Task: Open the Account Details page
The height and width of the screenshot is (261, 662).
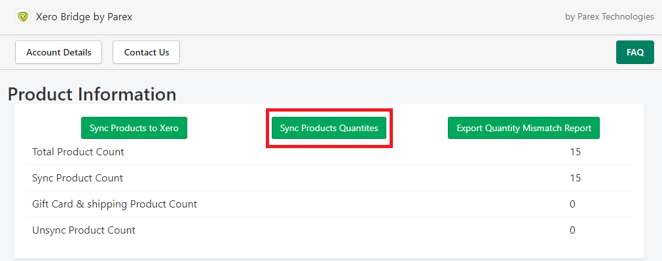Action: [59, 52]
